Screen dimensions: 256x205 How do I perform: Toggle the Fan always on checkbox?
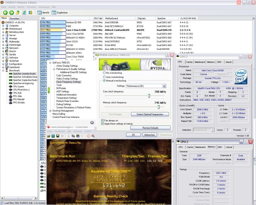pyautogui.click(x=102, y=120)
